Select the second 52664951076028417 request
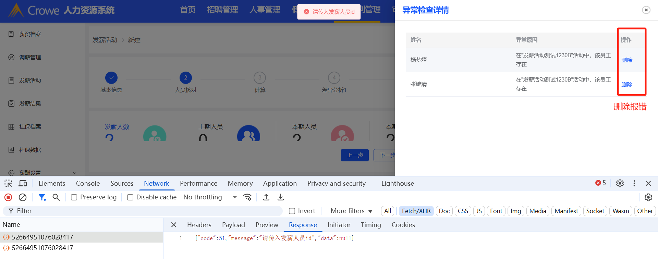Screen dimensions: 658x259 (x=82, y=248)
